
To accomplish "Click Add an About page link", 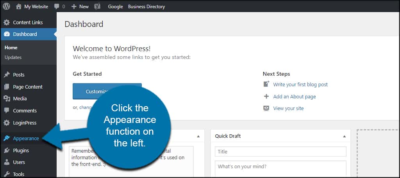I will pyautogui.click(x=295, y=97).
